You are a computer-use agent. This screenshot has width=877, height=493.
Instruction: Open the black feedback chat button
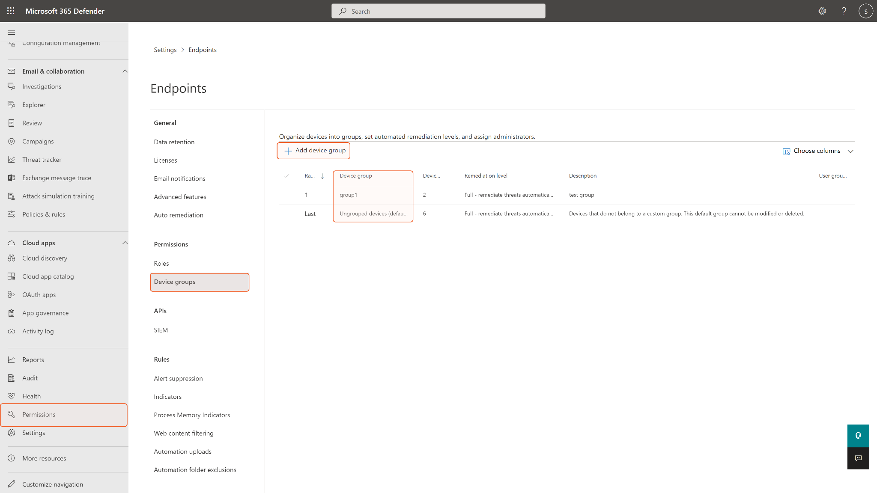pos(858,458)
